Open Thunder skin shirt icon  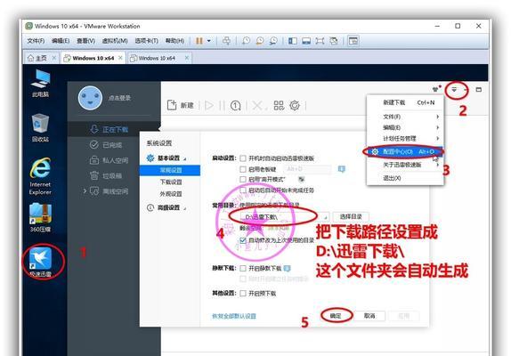pyautogui.click(x=435, y=89)
